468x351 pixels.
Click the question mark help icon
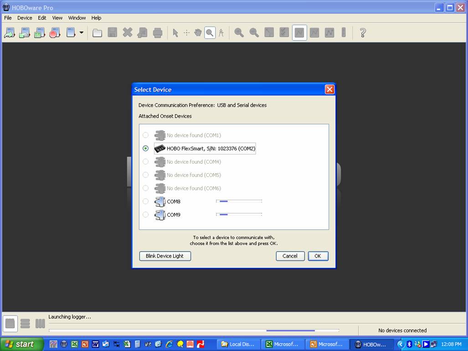[363, 33]
